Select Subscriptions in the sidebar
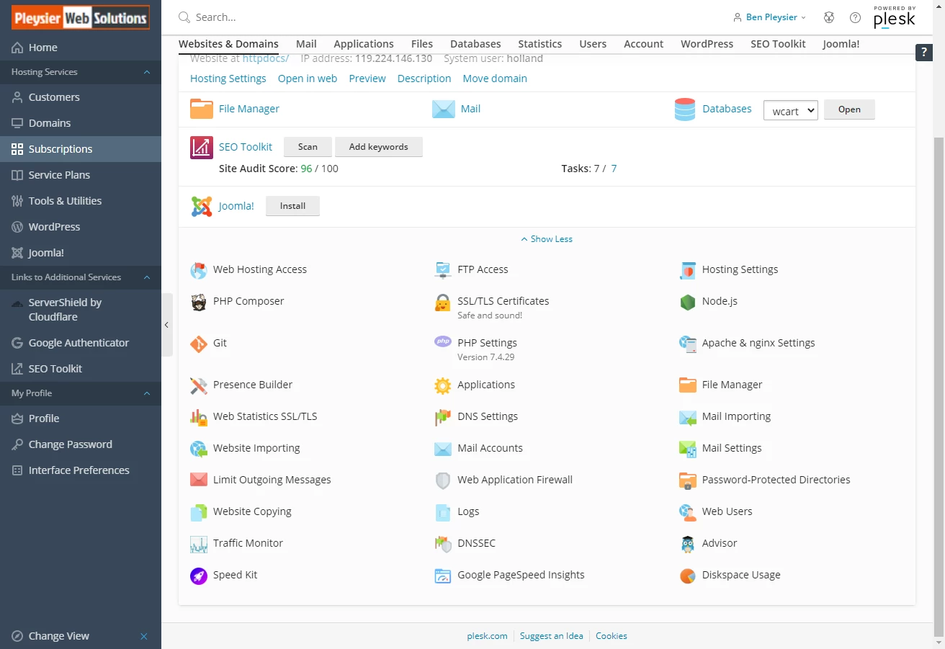 pyautogui.click(x=81, y=149)
